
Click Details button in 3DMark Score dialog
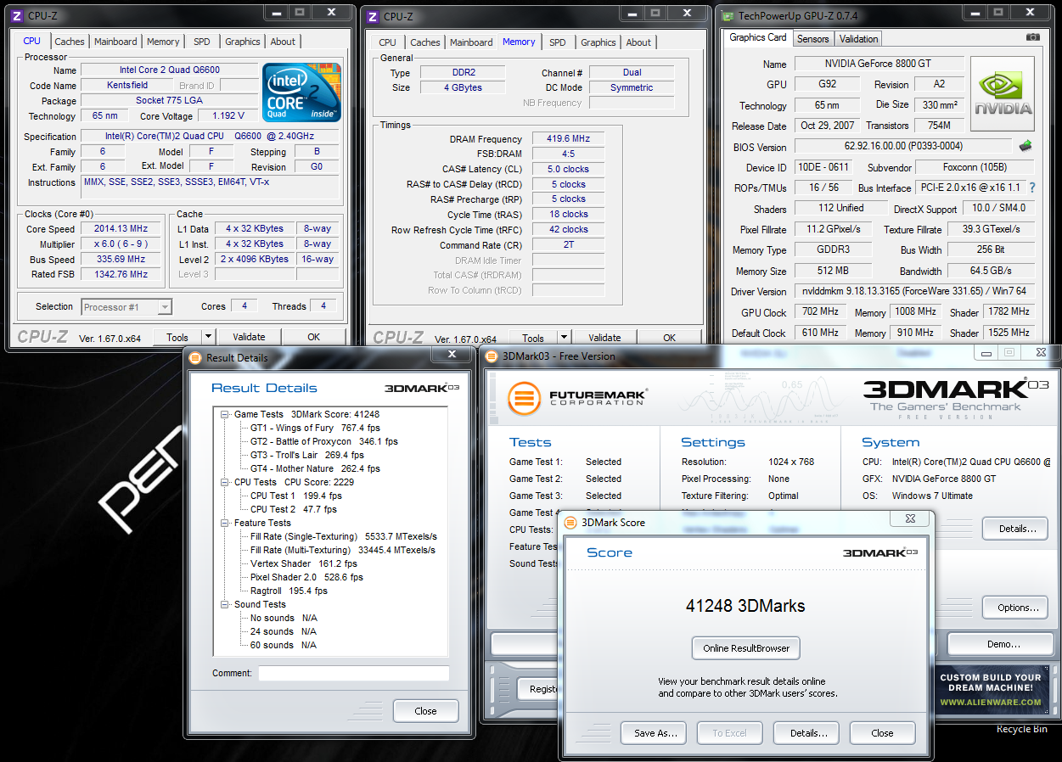click(808, 733)
